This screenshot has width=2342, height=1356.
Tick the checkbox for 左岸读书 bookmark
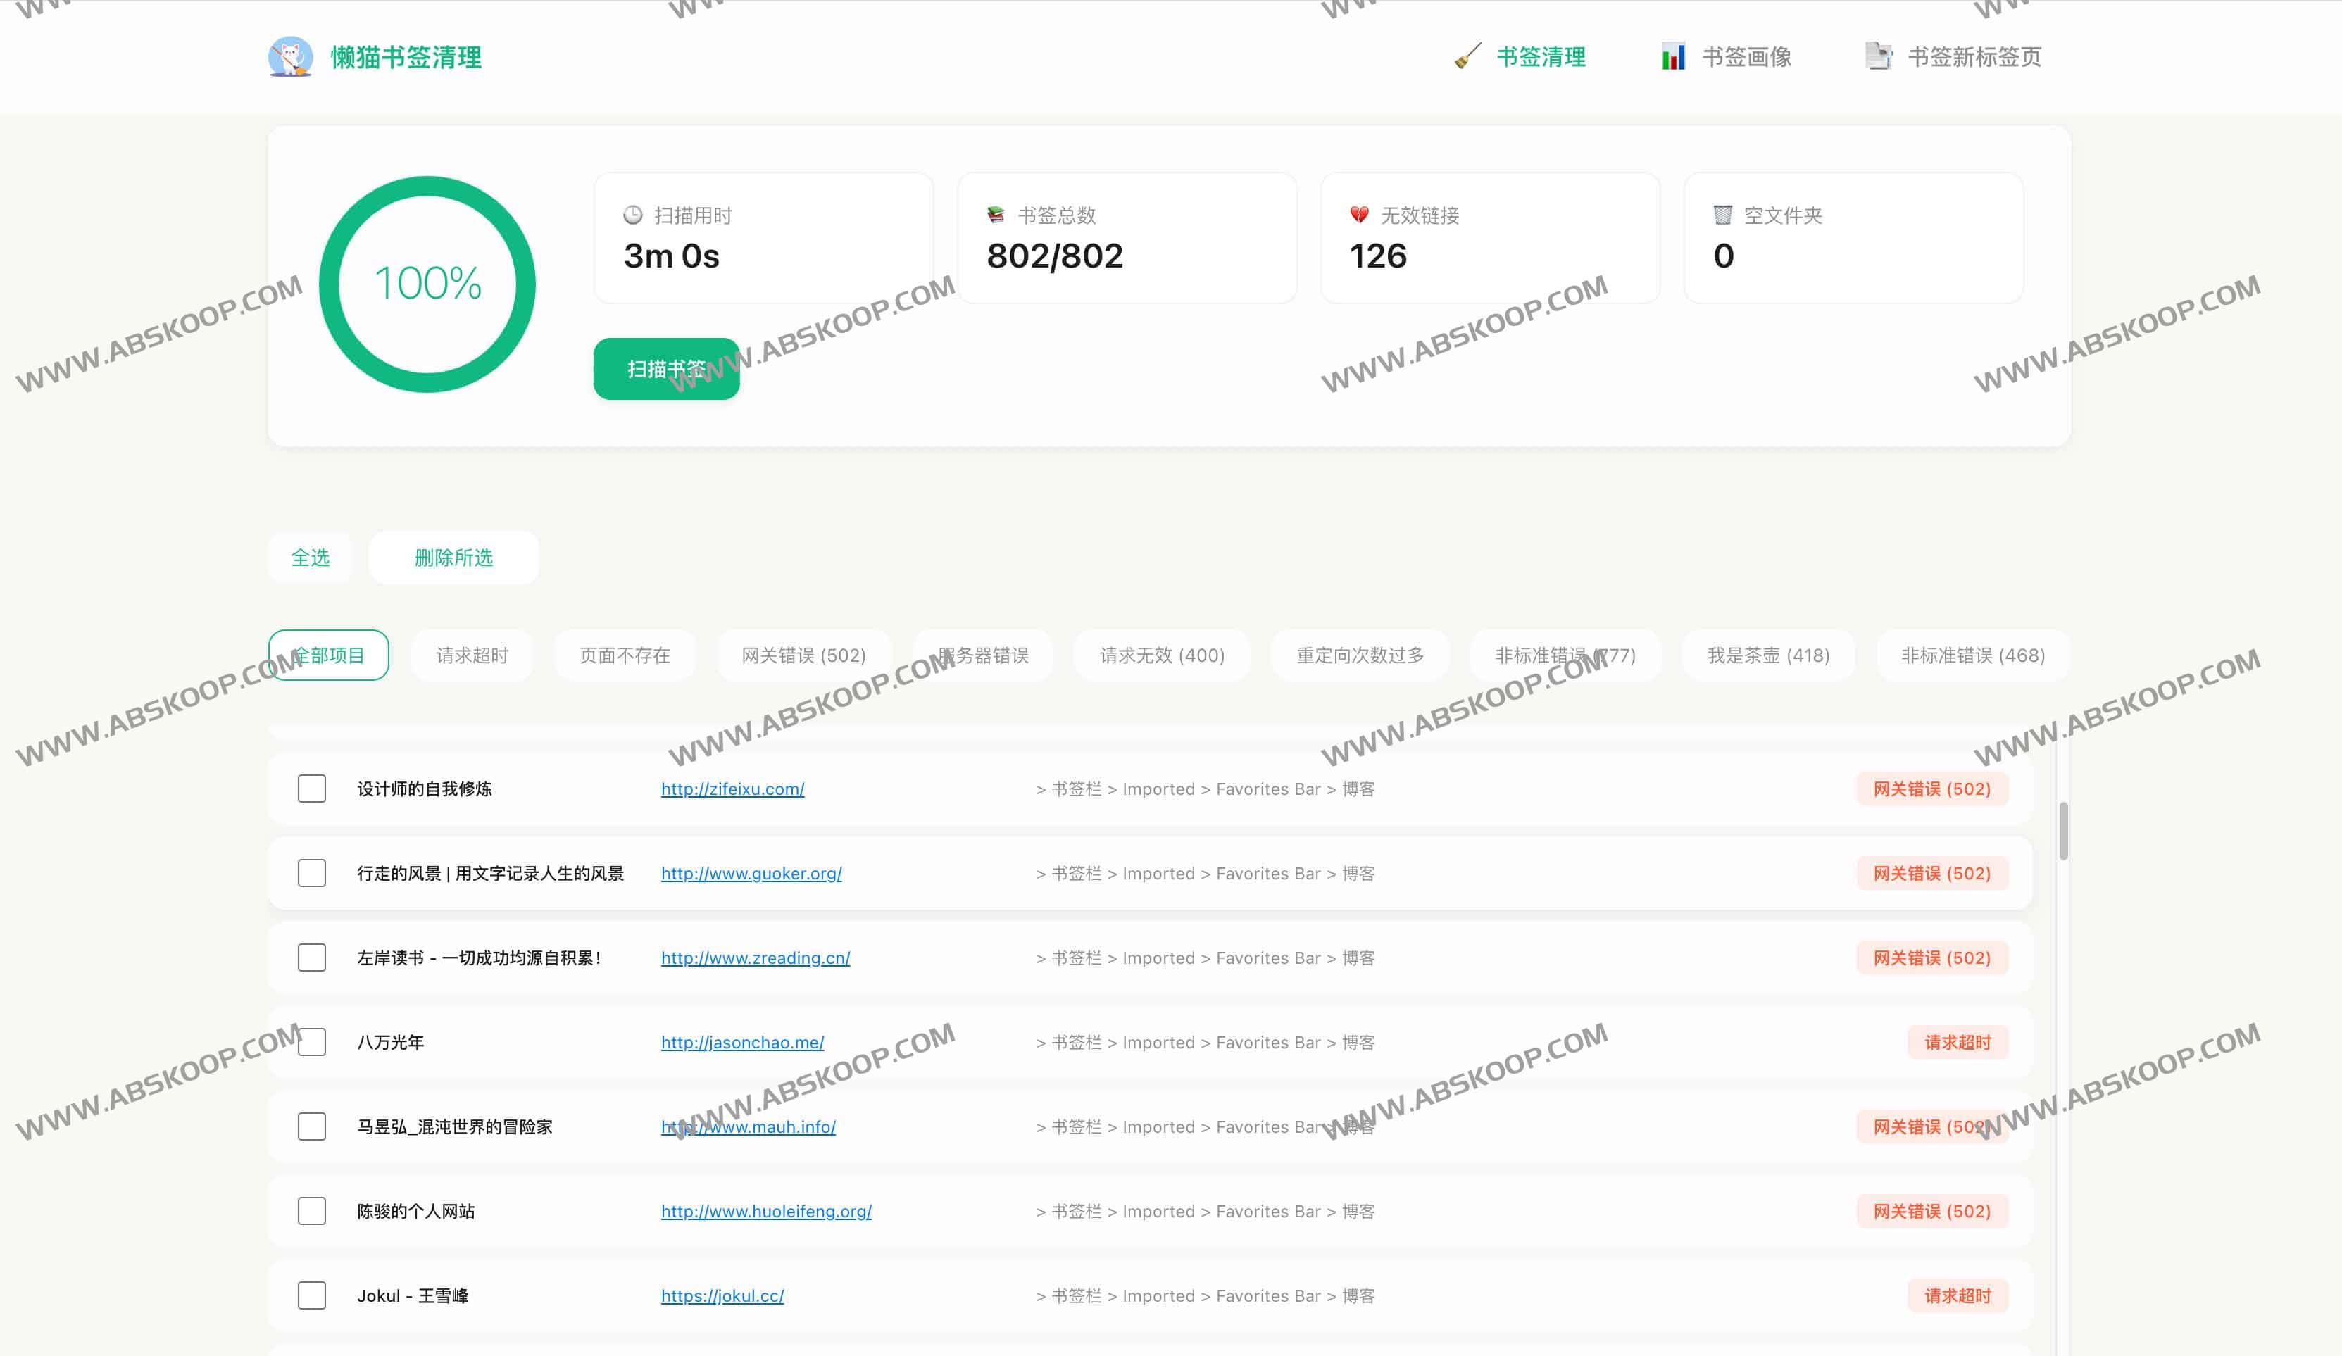[311, 958]
